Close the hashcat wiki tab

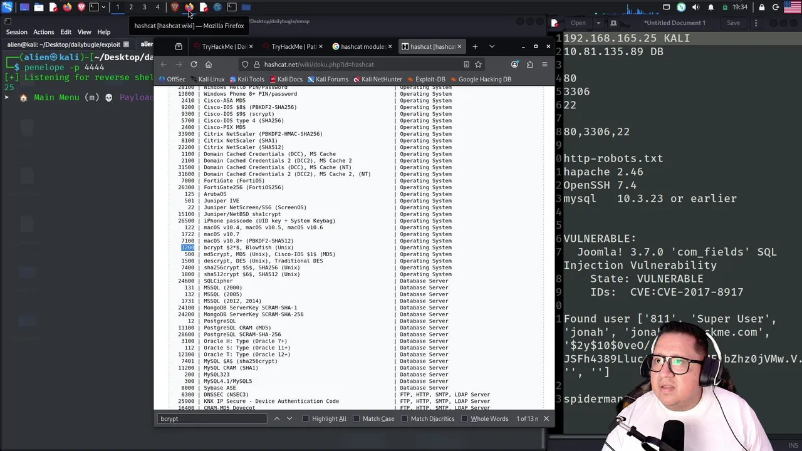[459, 46]
